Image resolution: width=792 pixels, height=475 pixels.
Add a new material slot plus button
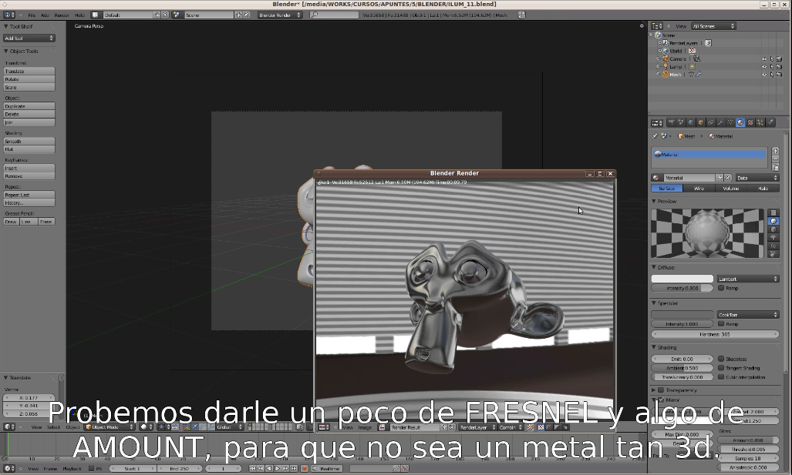pyautogui.click(x=776, y=151)
